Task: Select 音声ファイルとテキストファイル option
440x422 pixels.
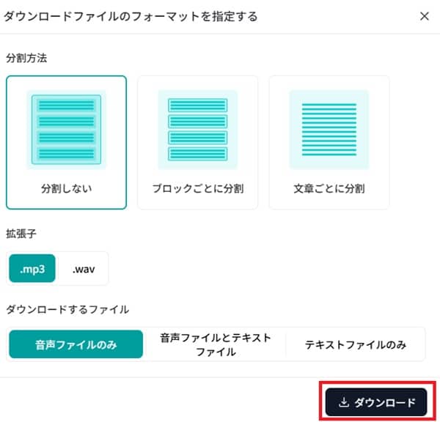Action: [x=216, y=344]
